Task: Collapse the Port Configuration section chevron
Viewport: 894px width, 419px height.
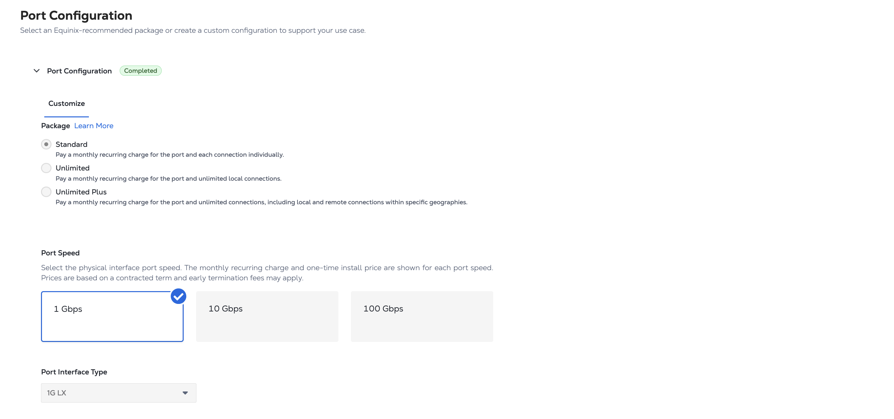Action: pos(36,71)
